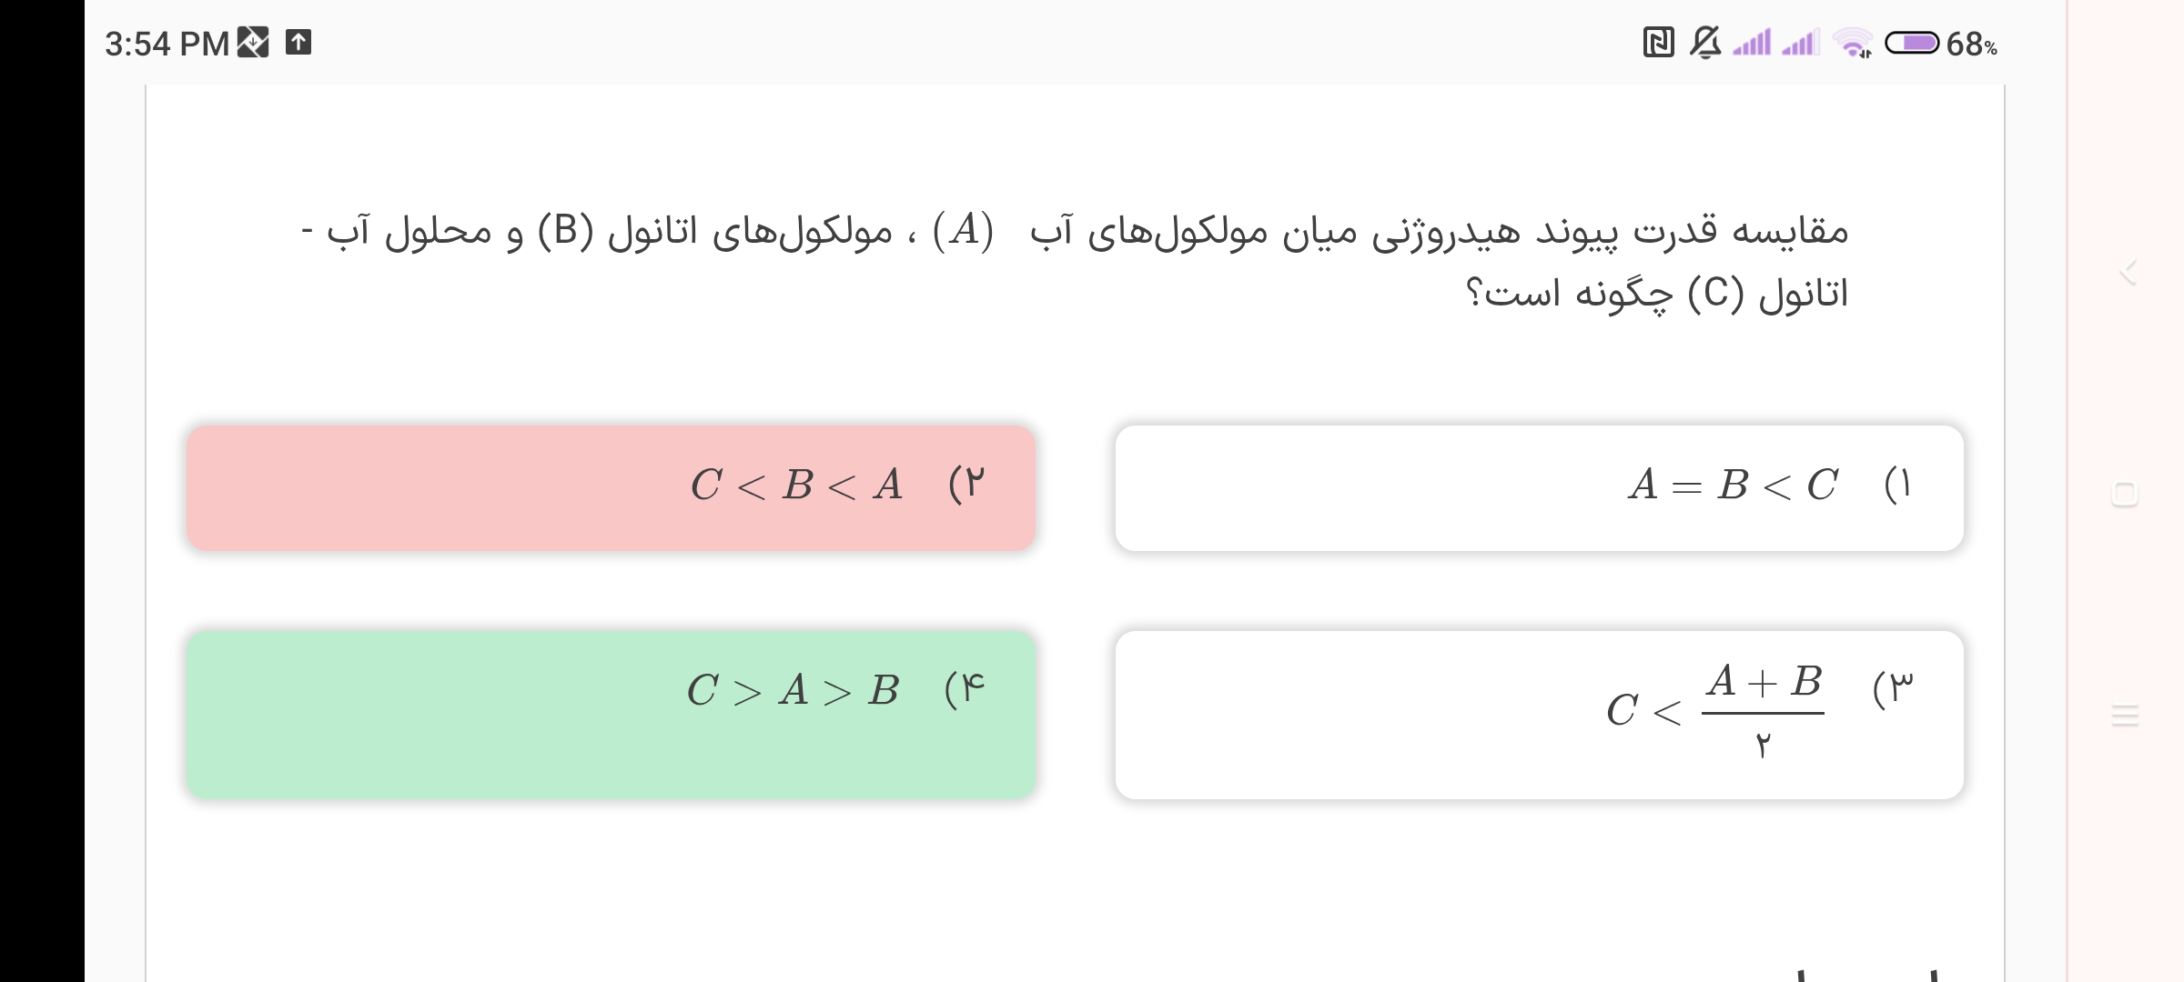Click the (B) label in the question text
The width and height of the screenshot is (2184, 982).
click(565, 231)
